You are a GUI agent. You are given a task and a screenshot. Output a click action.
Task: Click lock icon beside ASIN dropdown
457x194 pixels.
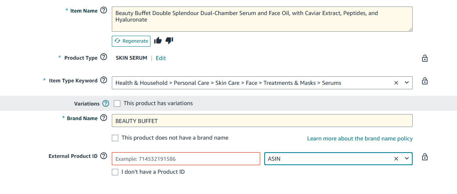tap(424, 157)
